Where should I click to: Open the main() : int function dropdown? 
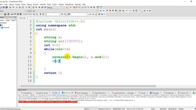click(62, 11)
